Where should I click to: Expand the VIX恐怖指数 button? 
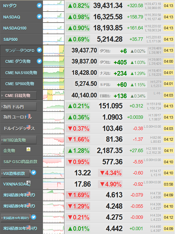point(15,173)
